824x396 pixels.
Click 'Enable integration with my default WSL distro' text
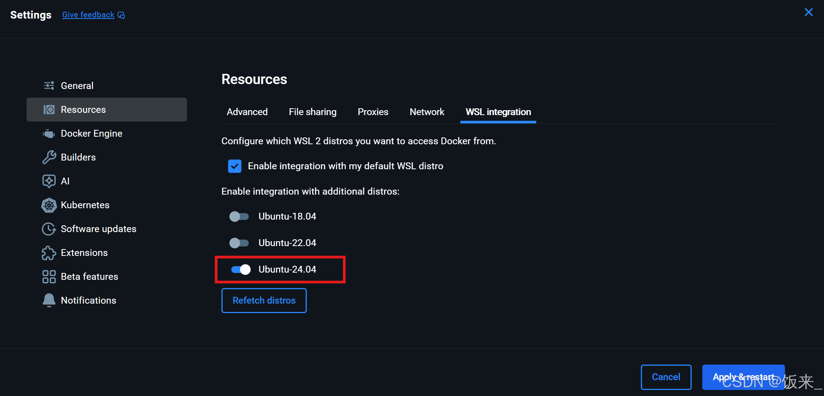pos(345,166)
